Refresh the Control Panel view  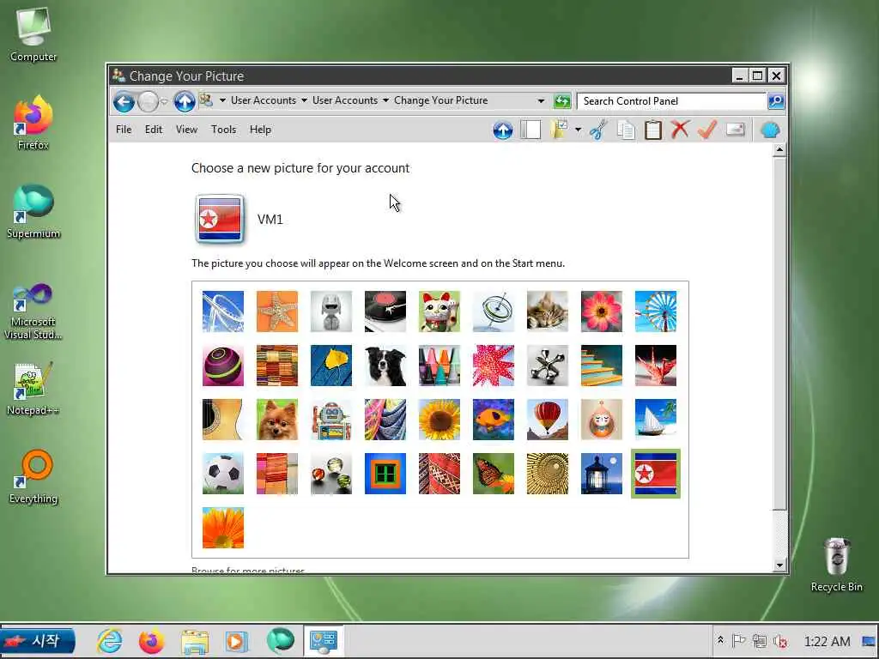(x=561, y=101)
